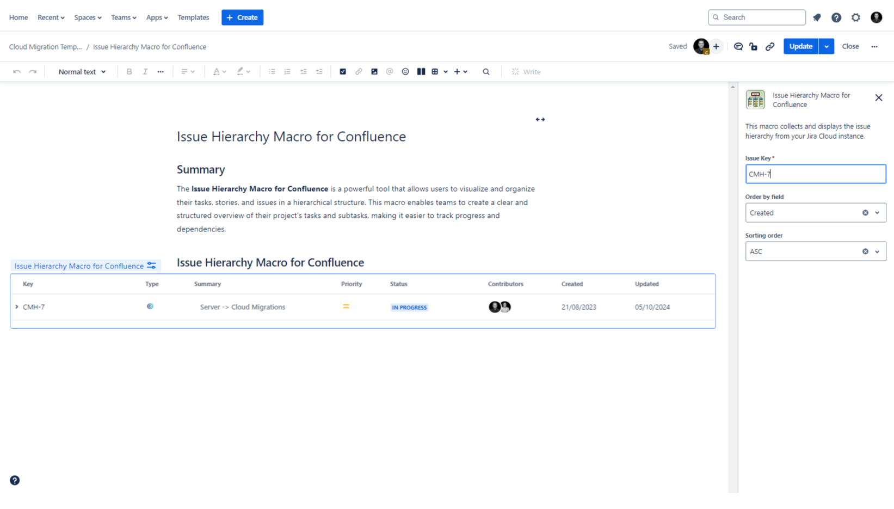The height and width of the screenshot is (509, 894).
Task: Edit the Issue Key input field
Action: coord(815,174)
